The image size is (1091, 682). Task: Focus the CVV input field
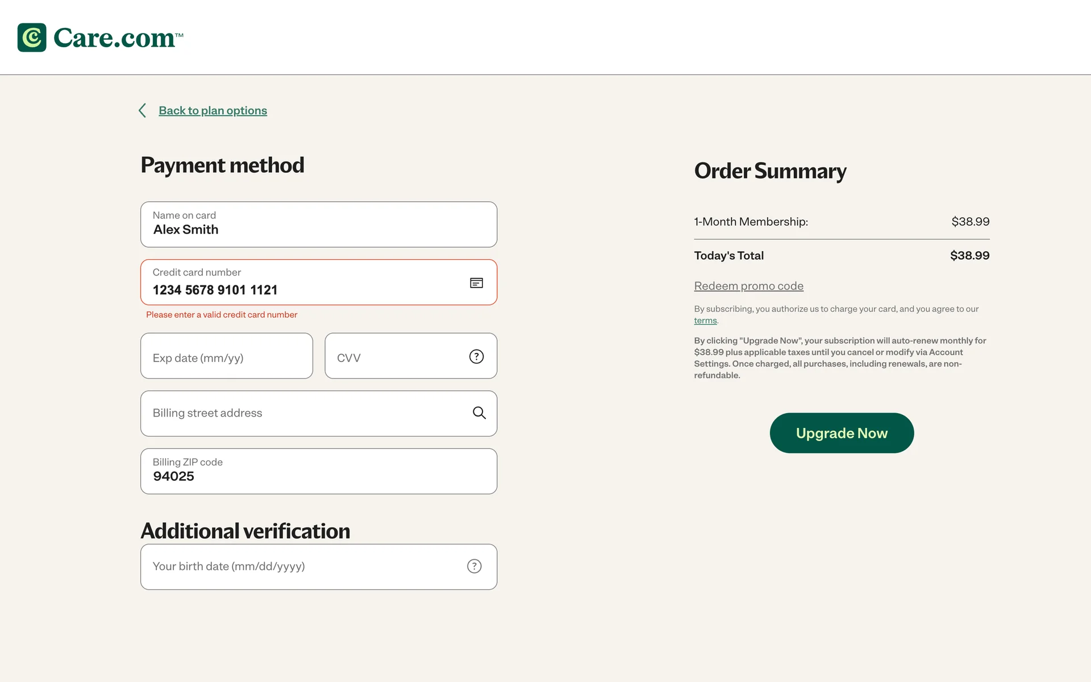tap(398, 356)
